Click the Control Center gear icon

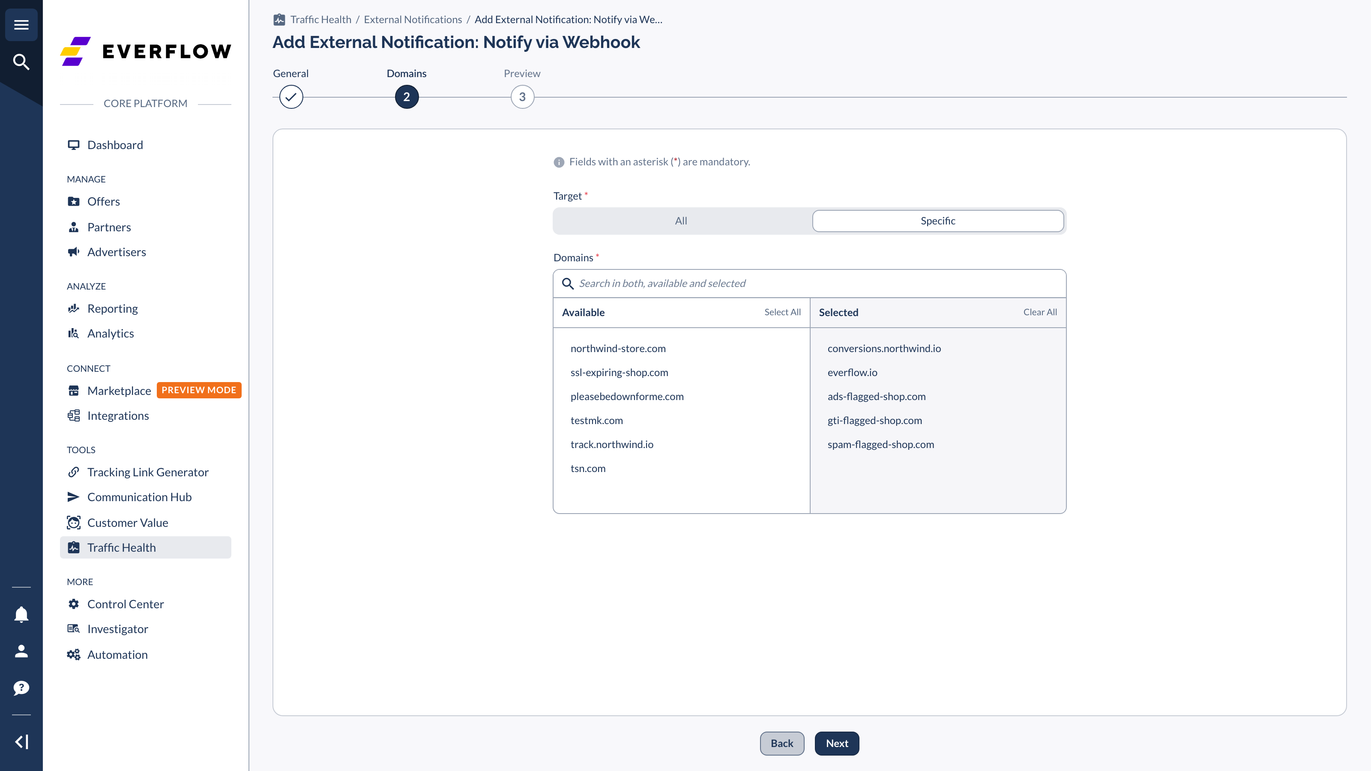coord(73,604)
